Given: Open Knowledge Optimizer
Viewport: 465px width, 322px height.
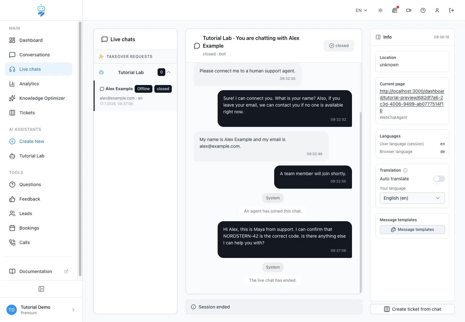Looking at the screenshot, I should [39, 98].
